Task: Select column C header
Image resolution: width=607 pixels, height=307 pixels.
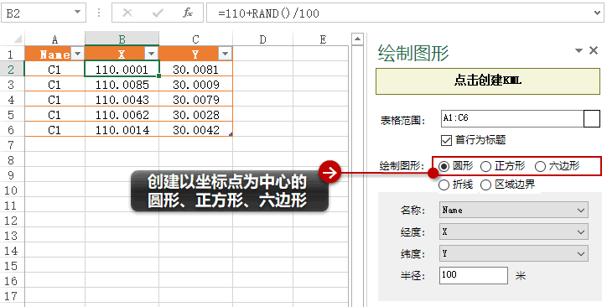Action: click(195, 39)
